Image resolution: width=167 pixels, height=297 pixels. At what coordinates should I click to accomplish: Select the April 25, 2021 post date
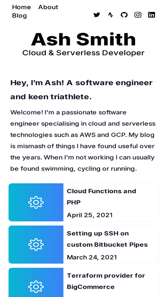pyautogui.click(x=90, y=215)
